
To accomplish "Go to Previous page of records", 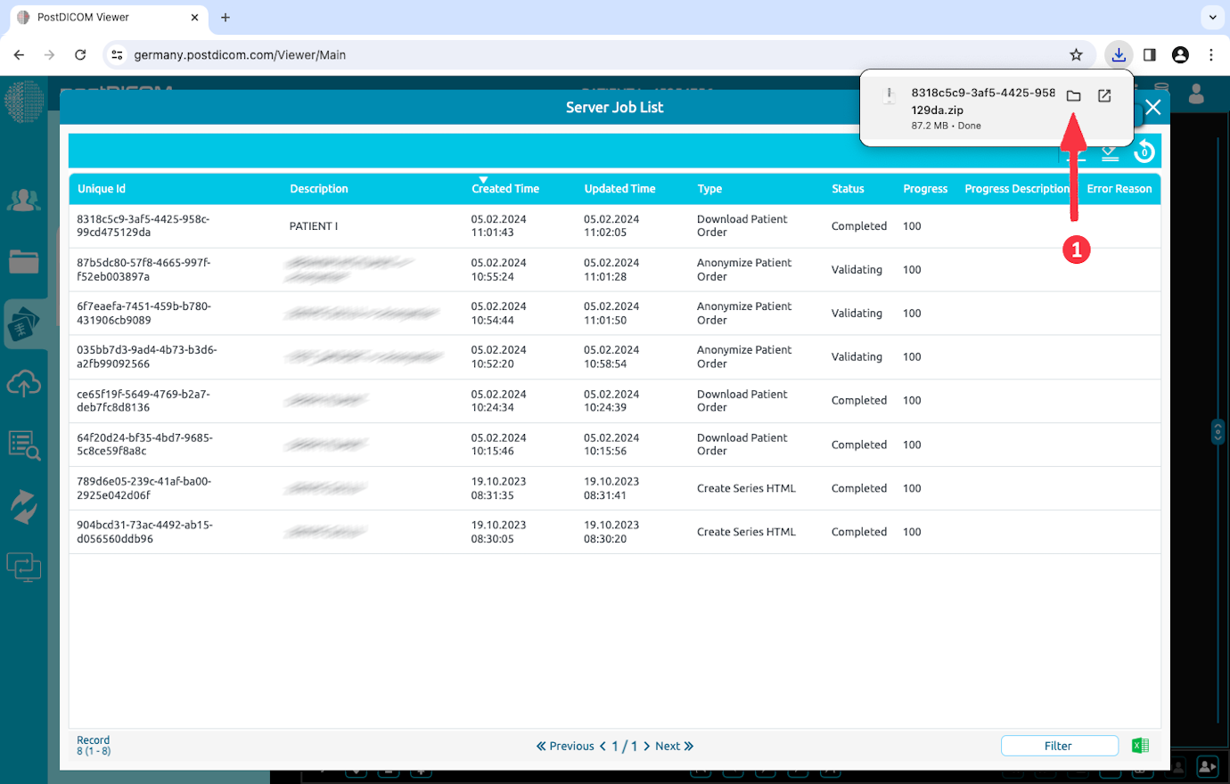I will click(x=565, y=746).
